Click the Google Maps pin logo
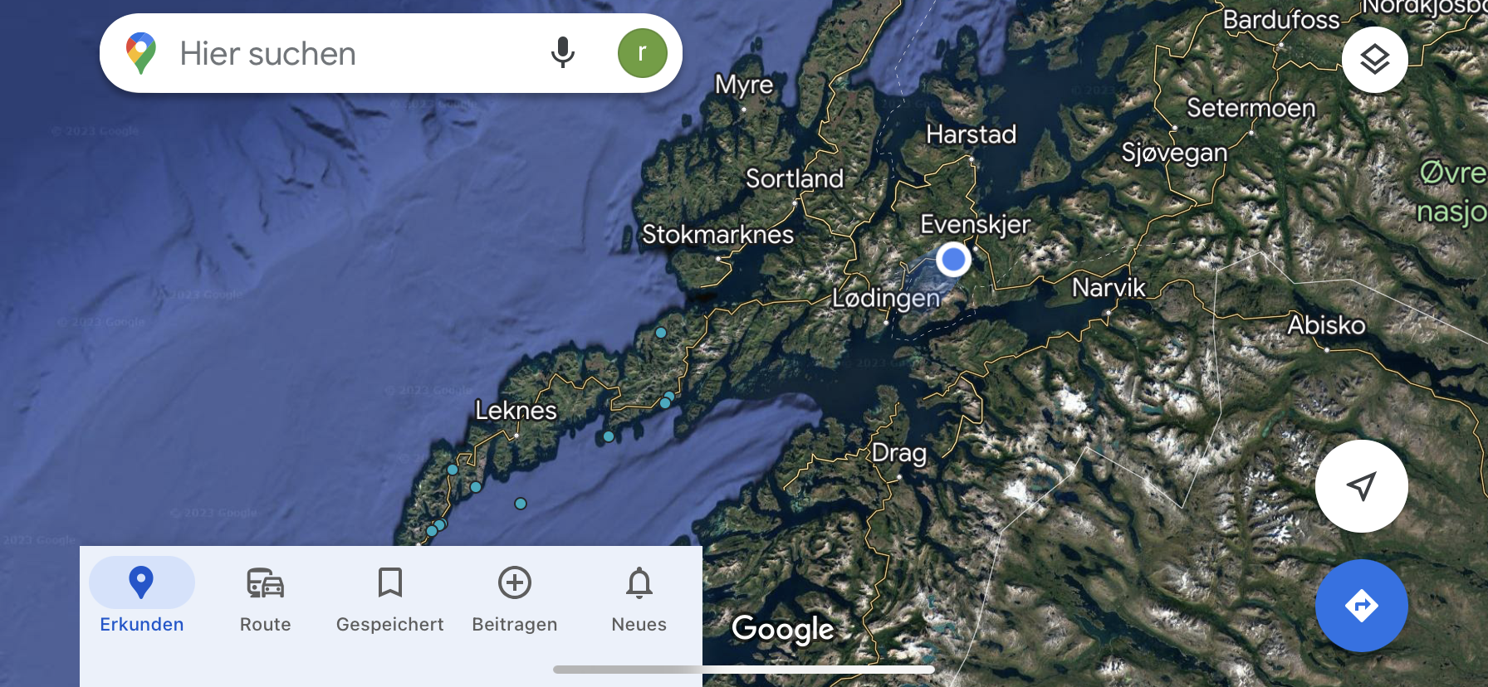 click(141, 53)
